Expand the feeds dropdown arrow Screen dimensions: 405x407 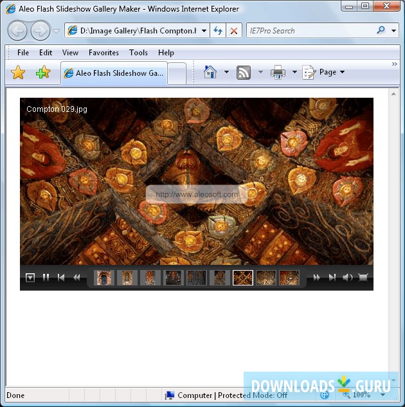click(x=260, y=72)
